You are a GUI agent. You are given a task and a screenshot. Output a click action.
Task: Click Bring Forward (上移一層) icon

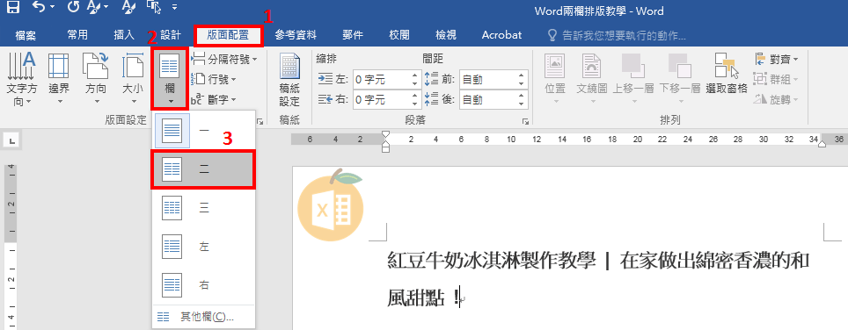point(633,79)
